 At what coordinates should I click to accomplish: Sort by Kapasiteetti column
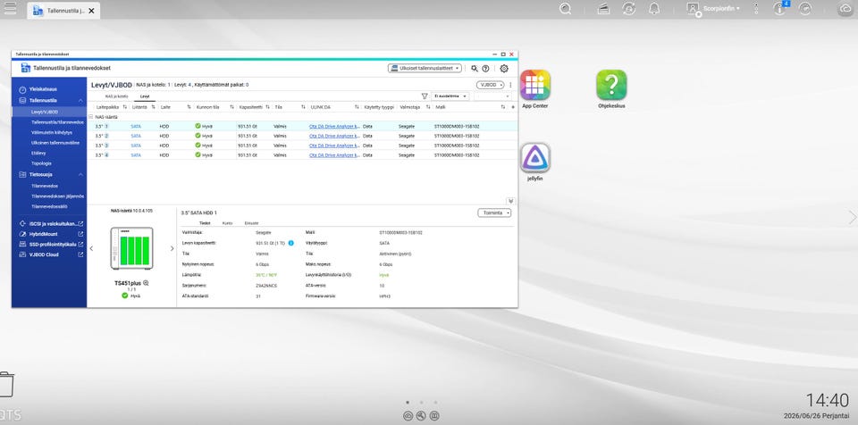[x=267, y=107]
